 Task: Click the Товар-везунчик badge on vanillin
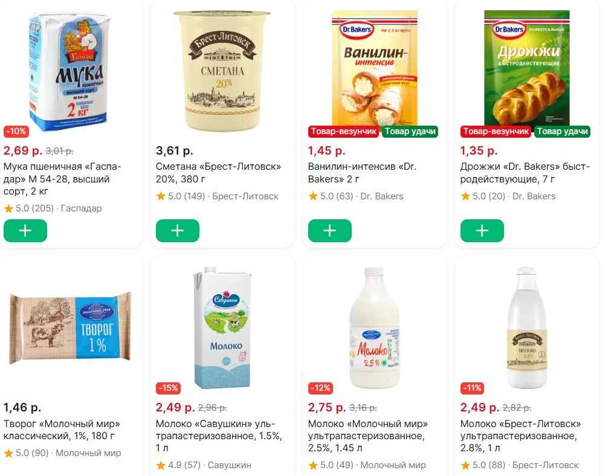[343, 132]
